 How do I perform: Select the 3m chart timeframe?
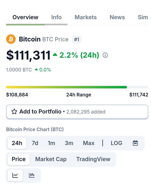(x=69, y=143)
